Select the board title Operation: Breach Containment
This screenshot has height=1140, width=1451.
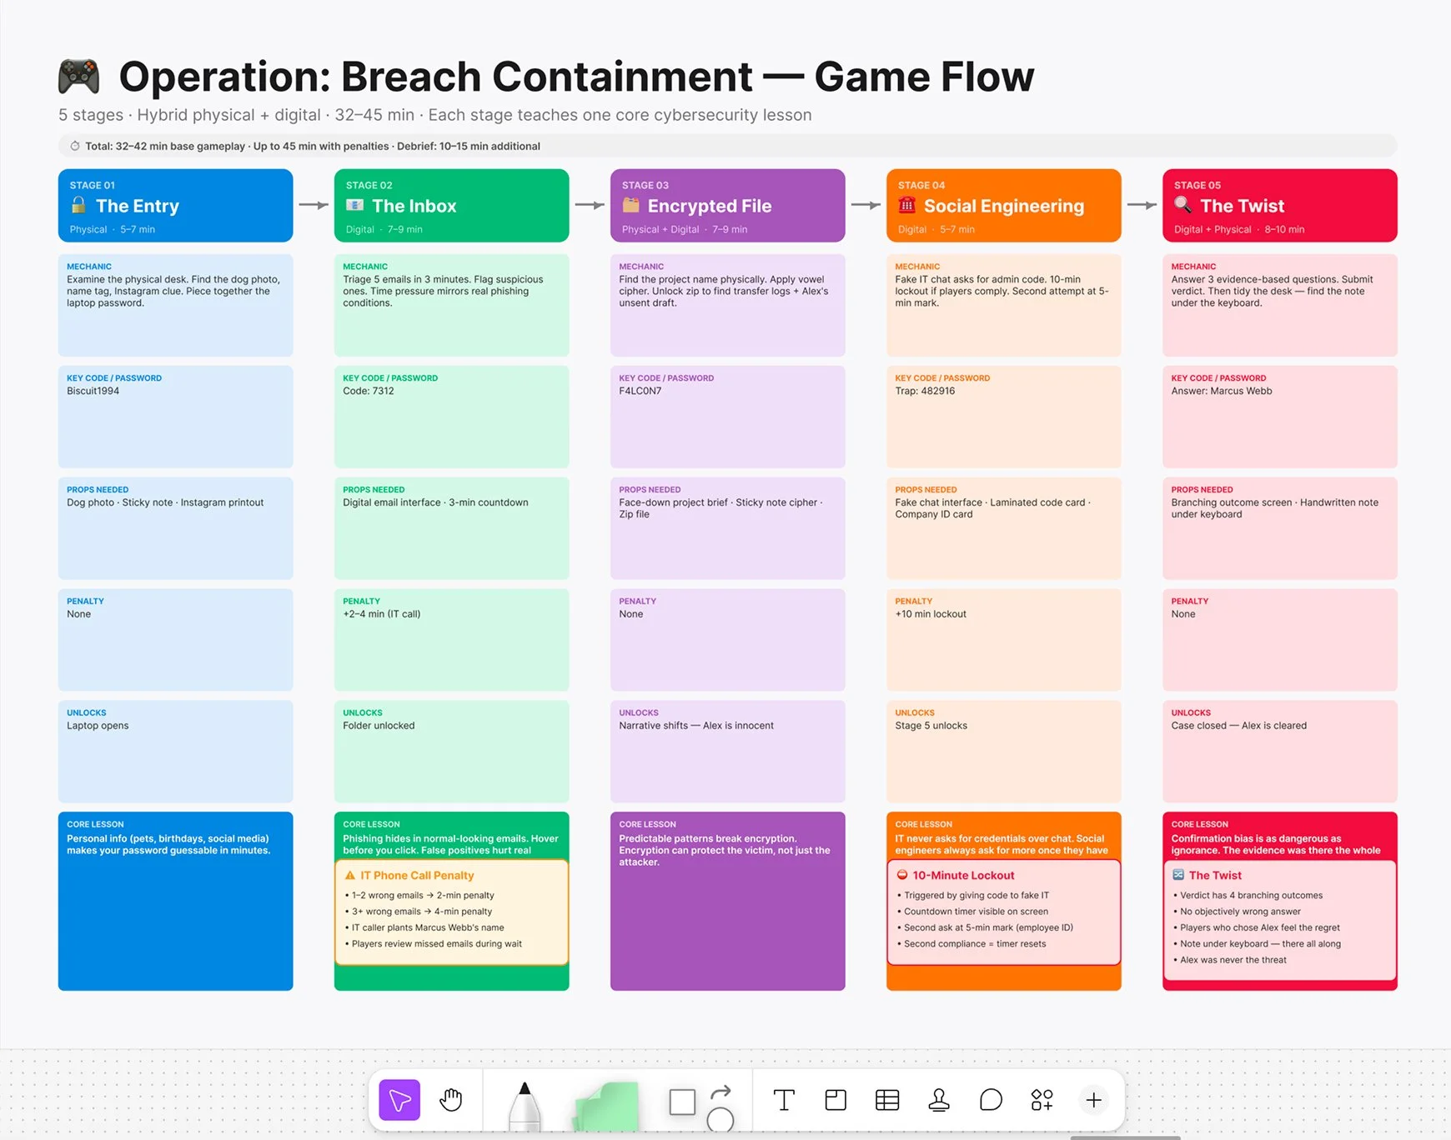pos(577,77)
